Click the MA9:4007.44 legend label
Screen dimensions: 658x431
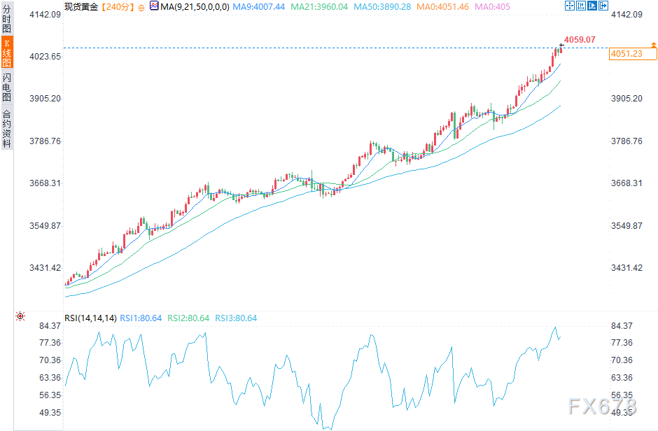(x=258, y=6)
